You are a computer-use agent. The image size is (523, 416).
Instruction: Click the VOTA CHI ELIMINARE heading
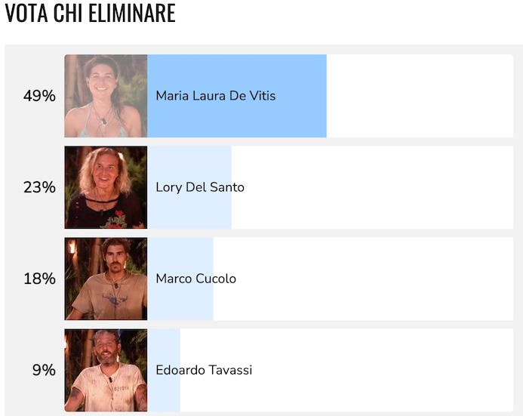(x=90, y=13)
